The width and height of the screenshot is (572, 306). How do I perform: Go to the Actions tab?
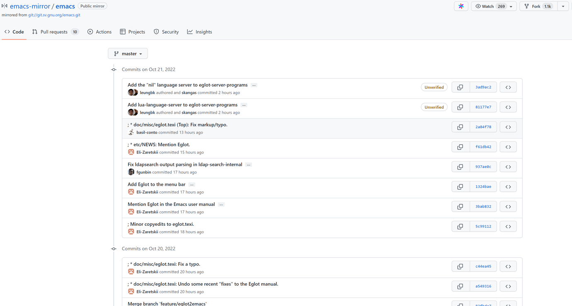(99, 32)
